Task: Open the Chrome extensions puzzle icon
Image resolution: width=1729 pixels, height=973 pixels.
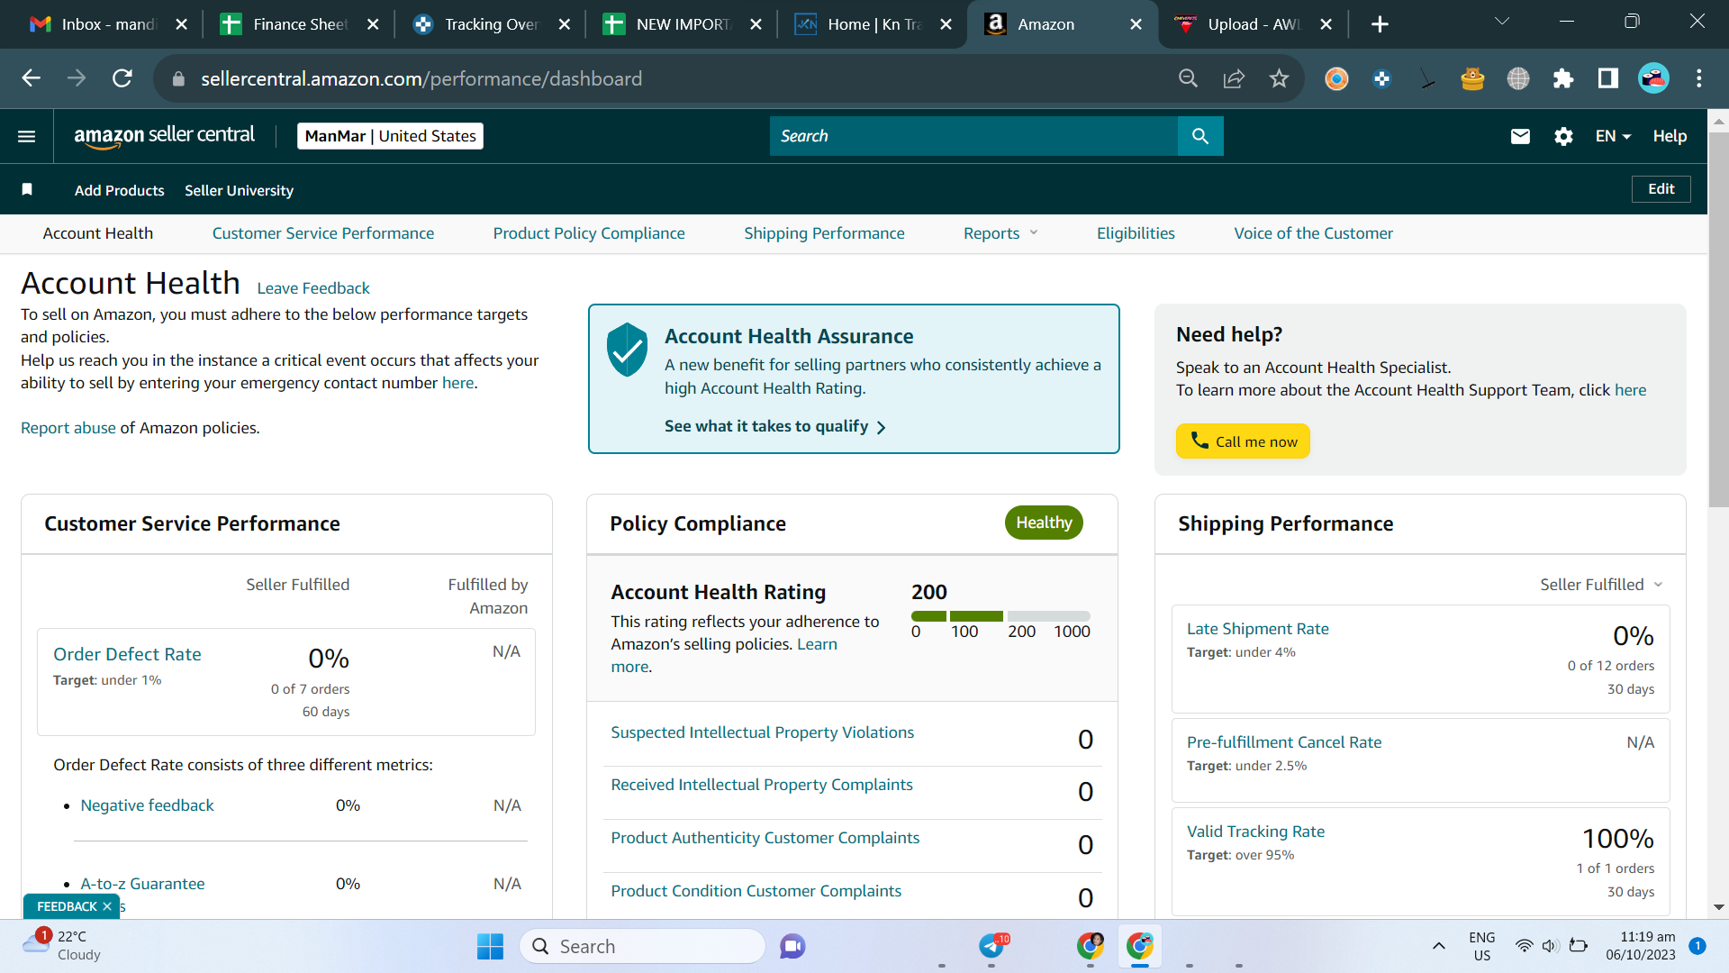Action: (x=1563, y=78)
